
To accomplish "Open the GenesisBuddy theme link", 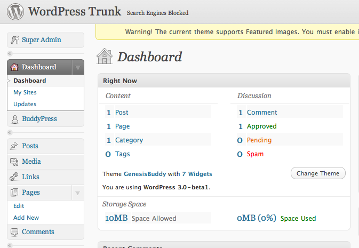I will [145, 174].
